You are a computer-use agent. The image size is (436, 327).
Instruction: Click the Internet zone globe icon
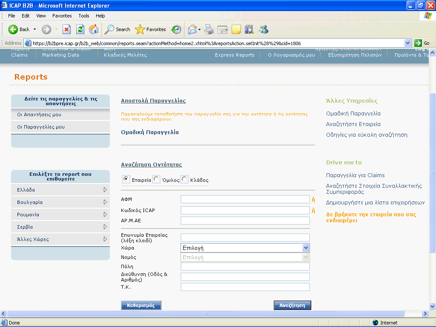tap(376, 323)
